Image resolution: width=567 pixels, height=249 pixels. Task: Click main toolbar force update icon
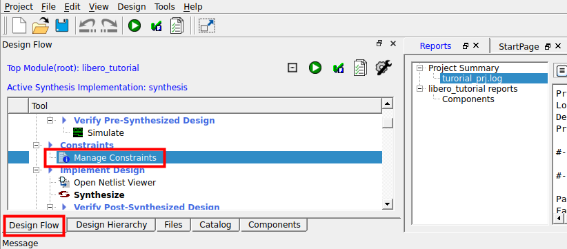pyautogui.click(x=156, y=26)
